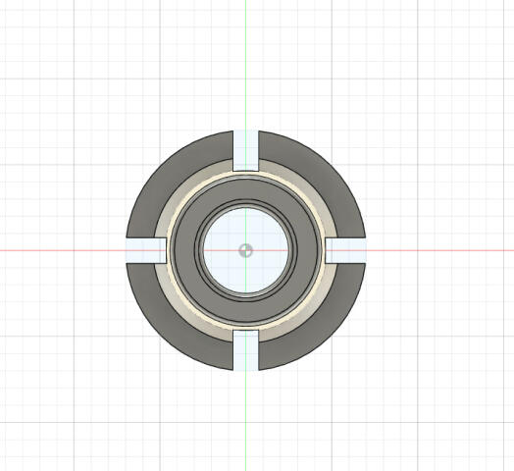The height and width of the screenshot is (471, 514).
Task: Select the stepped lip ring around the bore
Action: click(x=245, y=203)
